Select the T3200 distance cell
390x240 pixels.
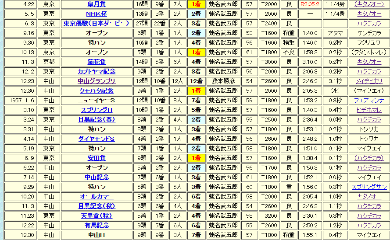269,216
